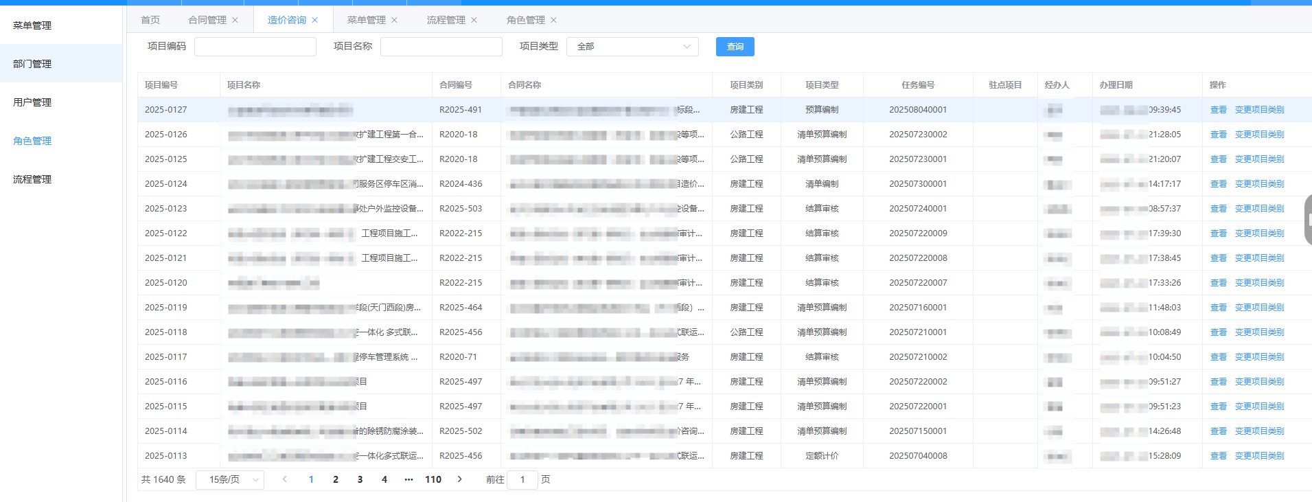Click 变更项目类别 for project 2025-0121
The width and height of the screenshot is (1312, 502).
[x=1259, y=258]
